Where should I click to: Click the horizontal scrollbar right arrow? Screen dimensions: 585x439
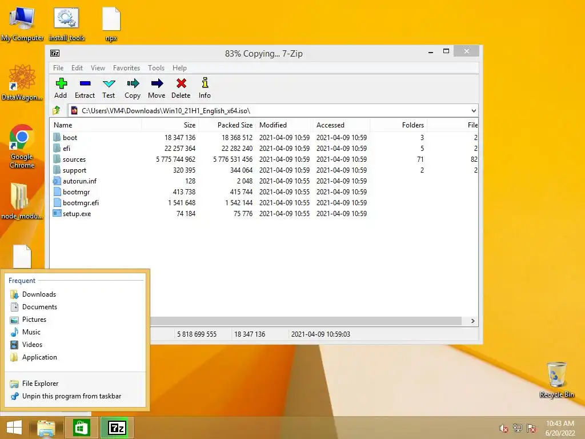(472, 321)
